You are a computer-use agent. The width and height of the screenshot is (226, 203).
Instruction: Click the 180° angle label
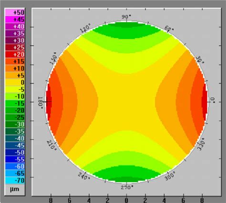point(41,102)
